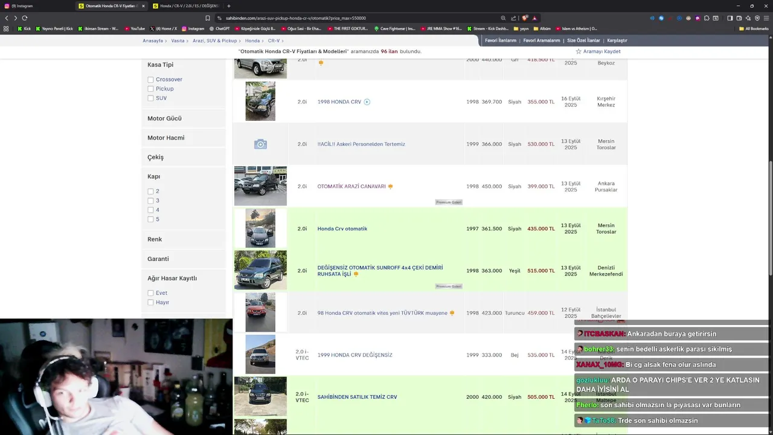The width and height of the screenshot is (773, 435).
Task: Click the camera placeholder of the ACİL listing
Action: [x=260, y=144]
